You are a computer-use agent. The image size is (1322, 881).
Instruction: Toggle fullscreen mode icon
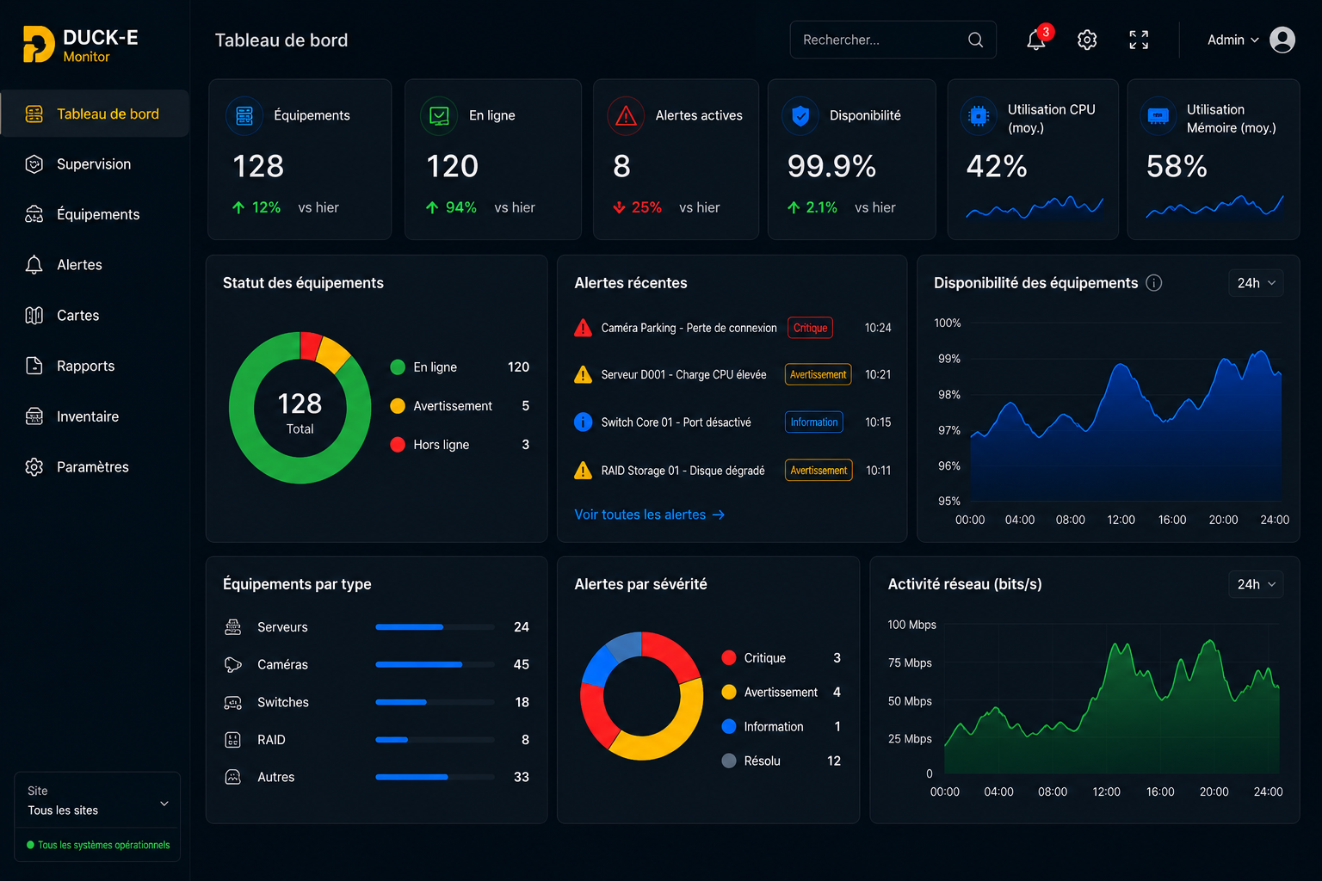click(x=1139, y=40)
